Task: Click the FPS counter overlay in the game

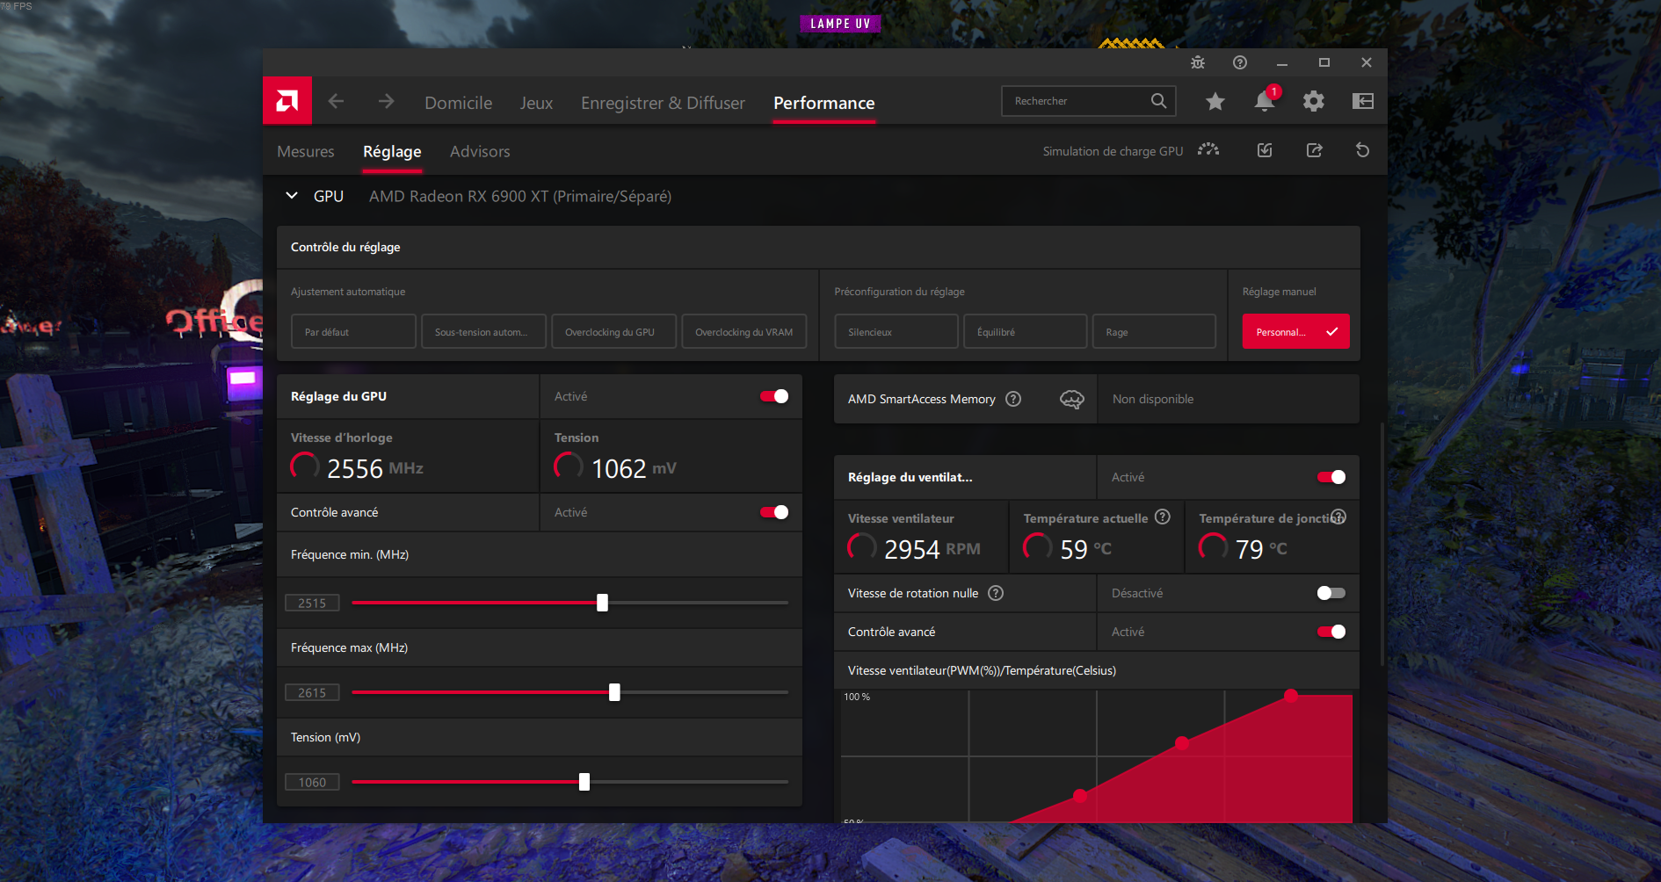Action: (17, 6)
